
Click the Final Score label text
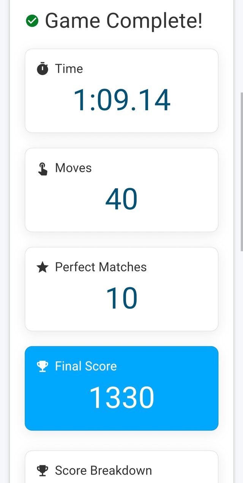pos(86,366)
